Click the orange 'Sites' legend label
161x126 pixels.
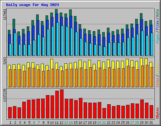pos(158,83)
